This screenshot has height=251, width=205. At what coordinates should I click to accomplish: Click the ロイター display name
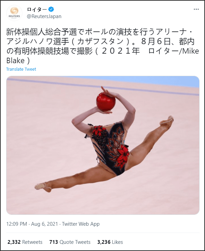coord(37,10)
